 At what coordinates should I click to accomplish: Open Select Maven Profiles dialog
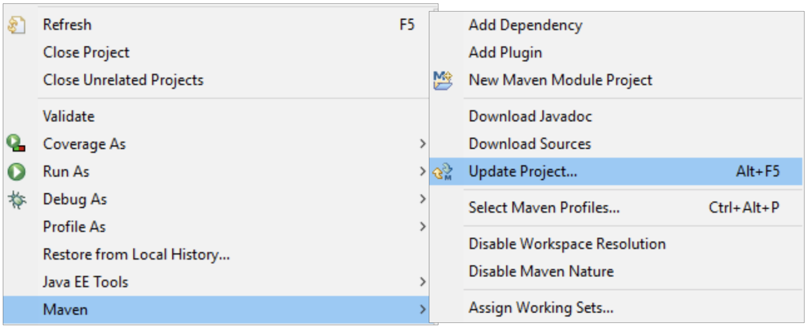tap(544, 208)
